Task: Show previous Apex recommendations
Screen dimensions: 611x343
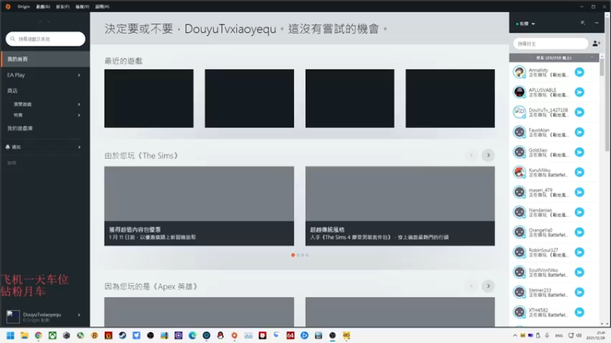Action: click(x=471, y=287)
